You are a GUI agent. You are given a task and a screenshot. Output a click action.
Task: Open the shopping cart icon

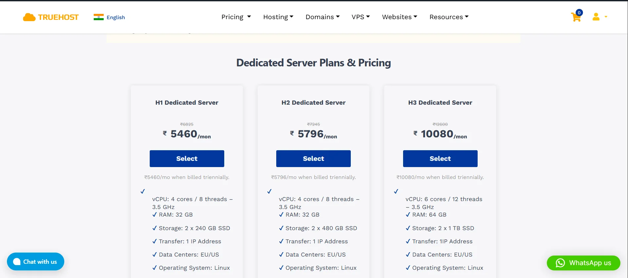click(576, 17)
